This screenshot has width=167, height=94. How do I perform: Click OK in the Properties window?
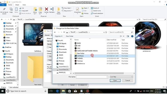click(x=62, y=85)
